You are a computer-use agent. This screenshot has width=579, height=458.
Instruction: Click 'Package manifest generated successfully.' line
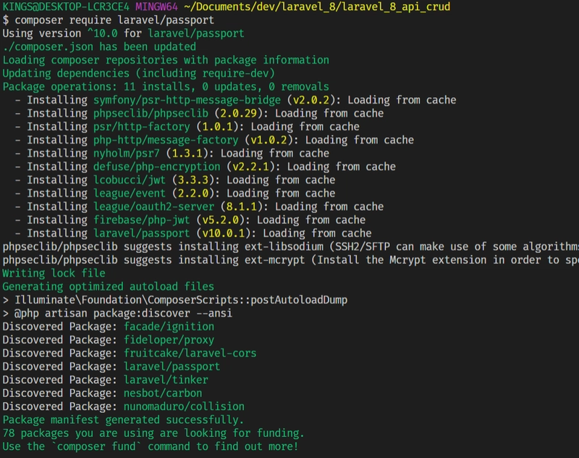(123, 420)
